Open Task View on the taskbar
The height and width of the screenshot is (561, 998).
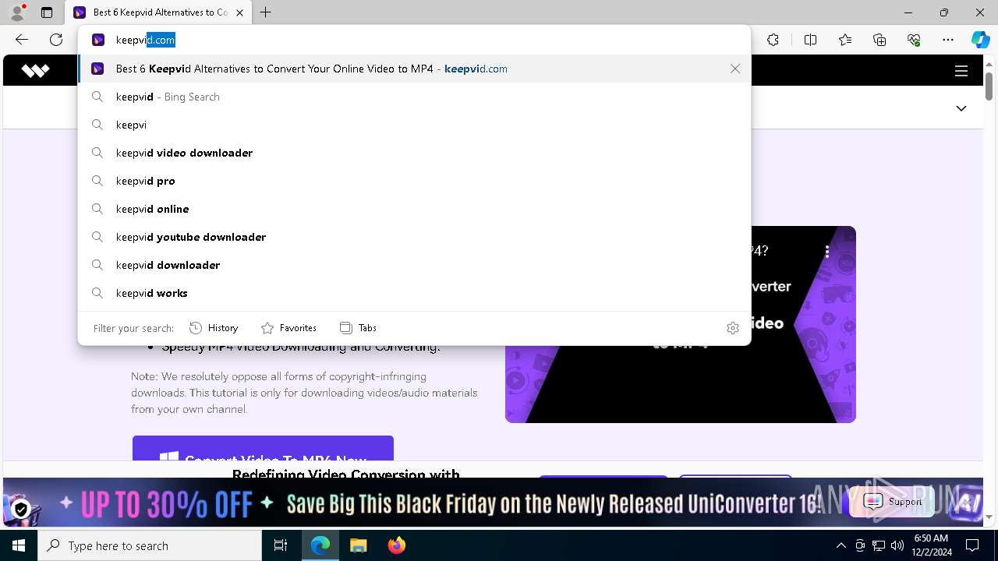(x=281, y=545)
